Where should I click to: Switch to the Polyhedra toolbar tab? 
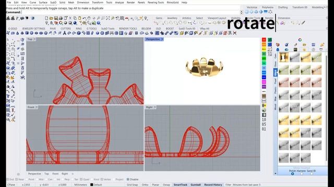coord(268,7)
